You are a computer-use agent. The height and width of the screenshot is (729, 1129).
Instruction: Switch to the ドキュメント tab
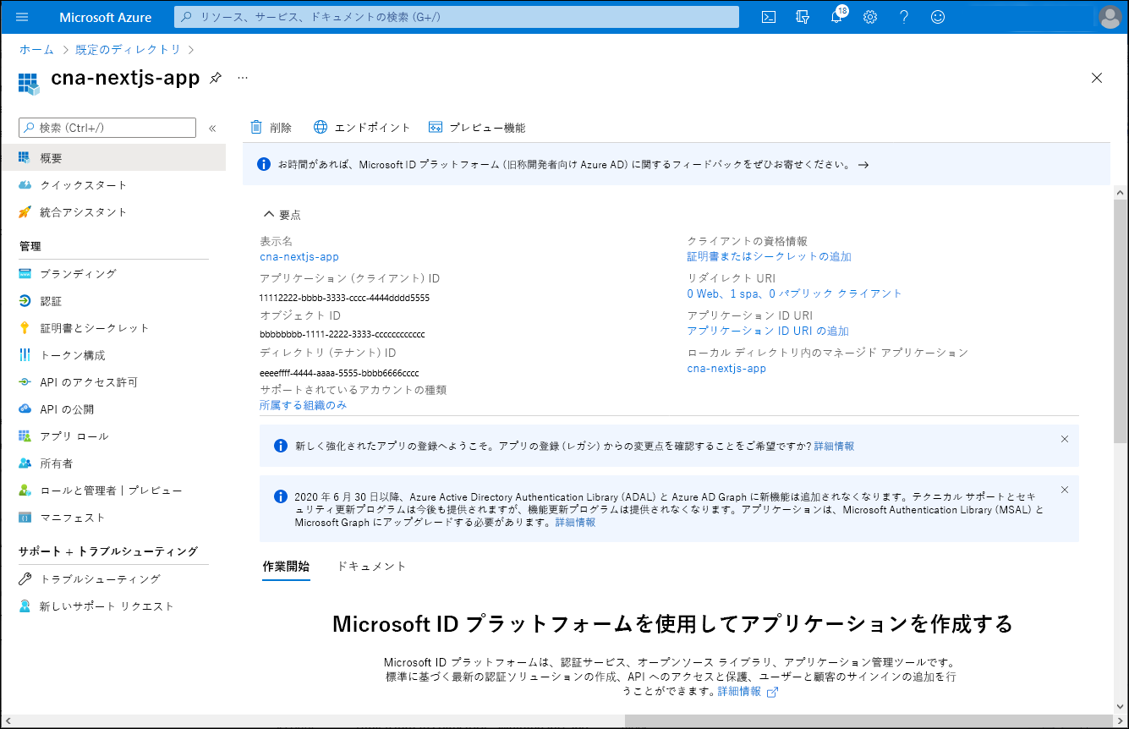[371, 567]
